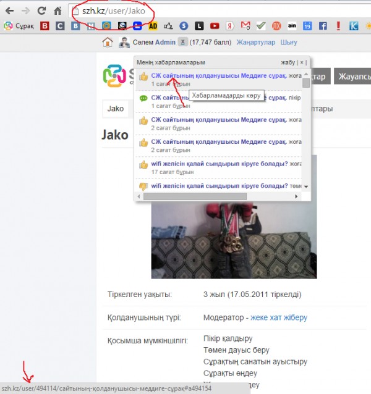Image resolution: width=371 pixels, height=394 pixels.
Task: Click the browser home icon
Action: [x=58, y=10]
